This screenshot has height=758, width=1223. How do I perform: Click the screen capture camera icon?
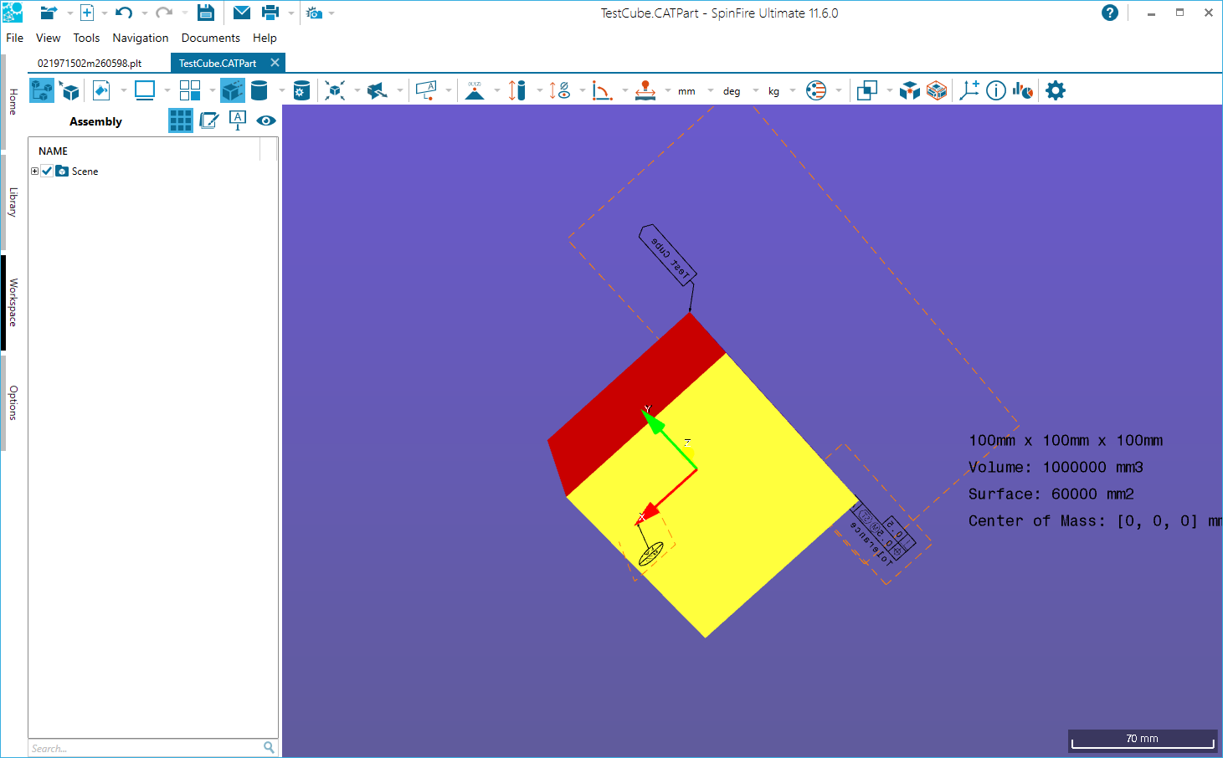[314, 13]
